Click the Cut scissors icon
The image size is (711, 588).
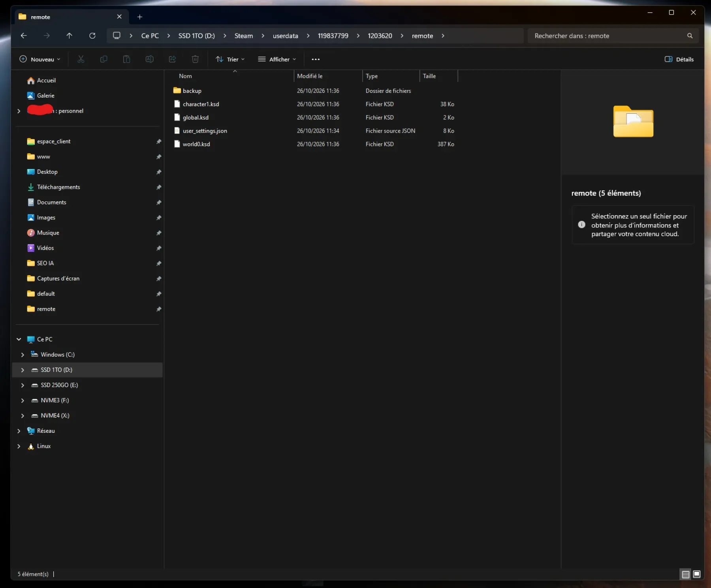tap(81, 59)
